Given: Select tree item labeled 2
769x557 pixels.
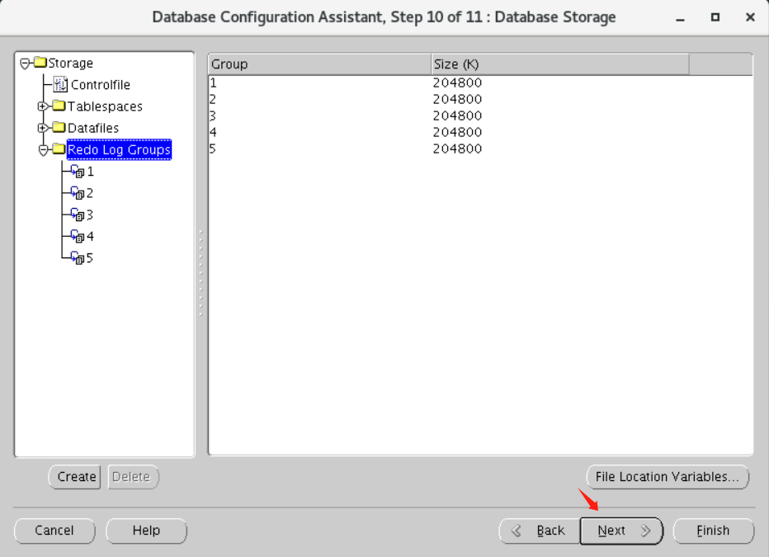Looking at the screenshot, I should pos(90,193).
